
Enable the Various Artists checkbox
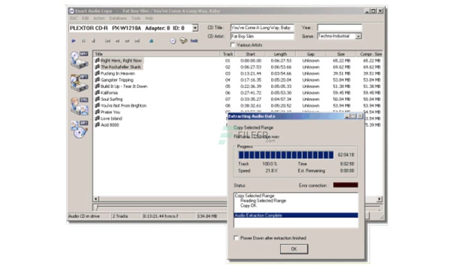(233, 45)
